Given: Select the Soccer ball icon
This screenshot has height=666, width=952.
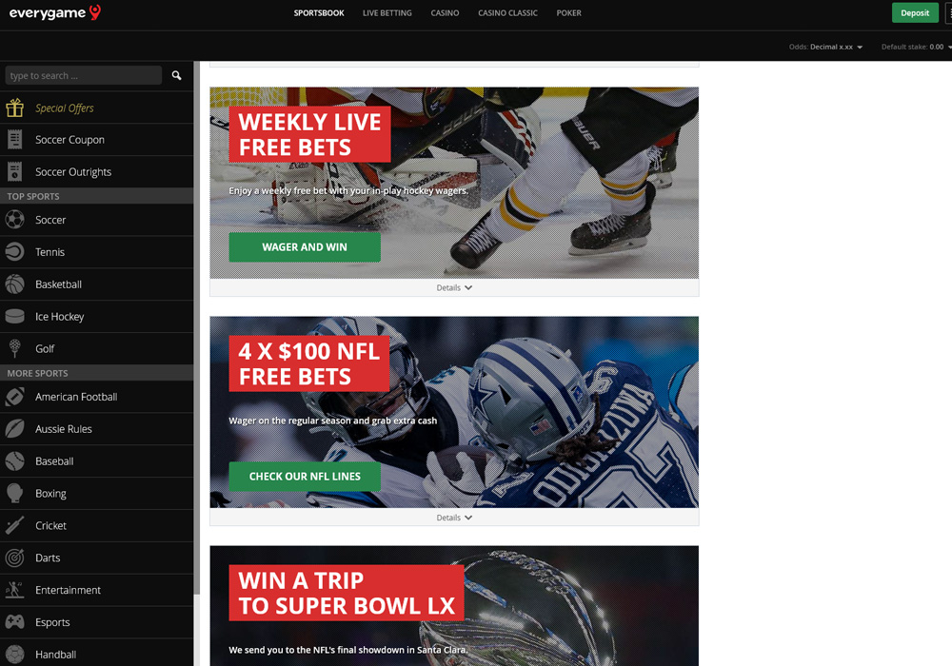Looking at the screenshot, I should pos(14,220).
